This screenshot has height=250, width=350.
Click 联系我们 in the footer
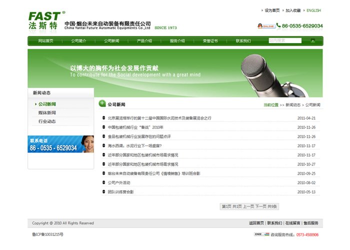click(x=274, y=223)
